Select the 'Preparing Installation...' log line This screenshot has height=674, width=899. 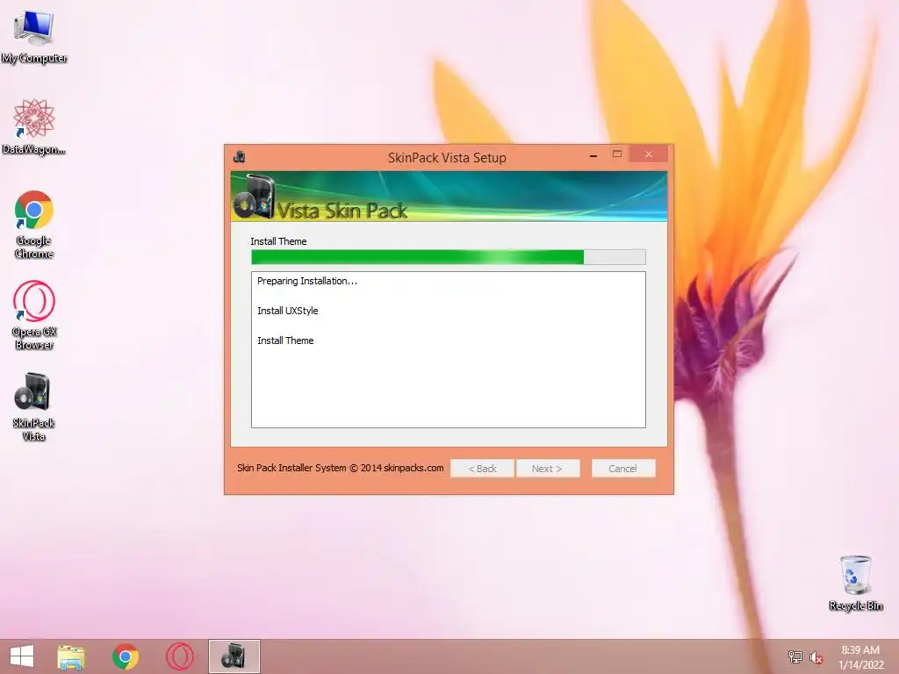pyautogui.click(x=306, y=281)
